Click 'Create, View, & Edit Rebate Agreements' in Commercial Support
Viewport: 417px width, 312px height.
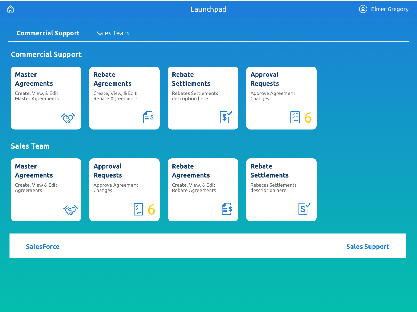116,96
